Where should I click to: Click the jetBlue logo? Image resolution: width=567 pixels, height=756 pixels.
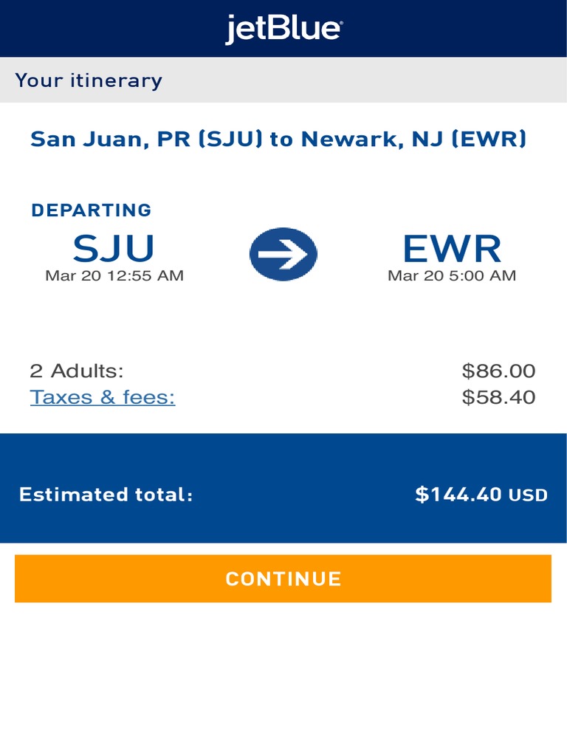283,30
